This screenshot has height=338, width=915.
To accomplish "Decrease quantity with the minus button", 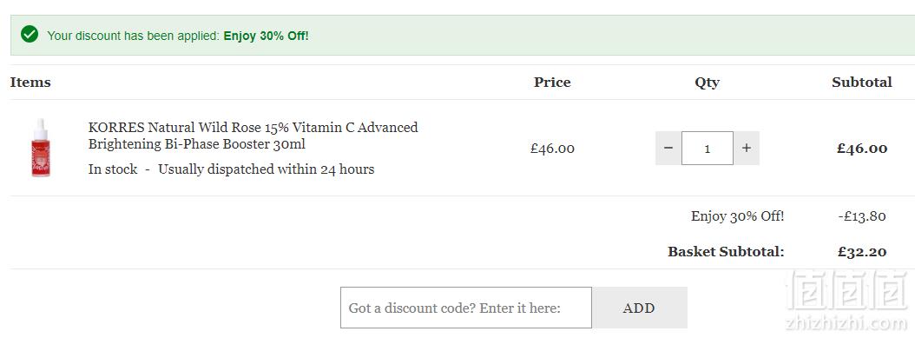I will tap(668, 149).
